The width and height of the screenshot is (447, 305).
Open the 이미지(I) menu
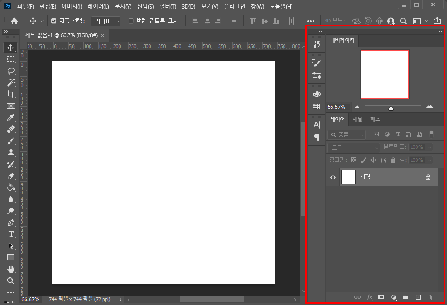tap(72, 6)
